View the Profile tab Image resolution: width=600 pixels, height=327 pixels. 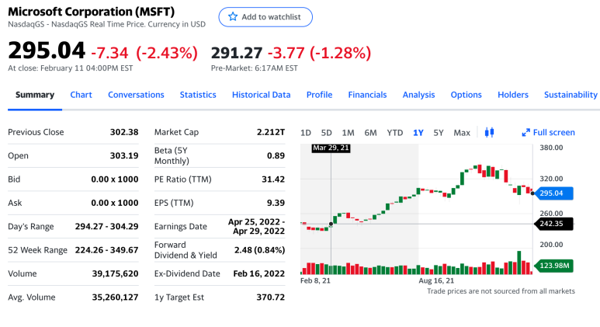coord(319,95)
